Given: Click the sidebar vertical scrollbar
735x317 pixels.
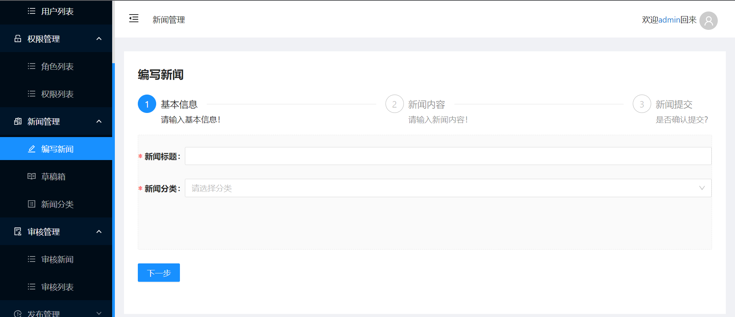Looking at the screenshot, I should pos(113,190).
